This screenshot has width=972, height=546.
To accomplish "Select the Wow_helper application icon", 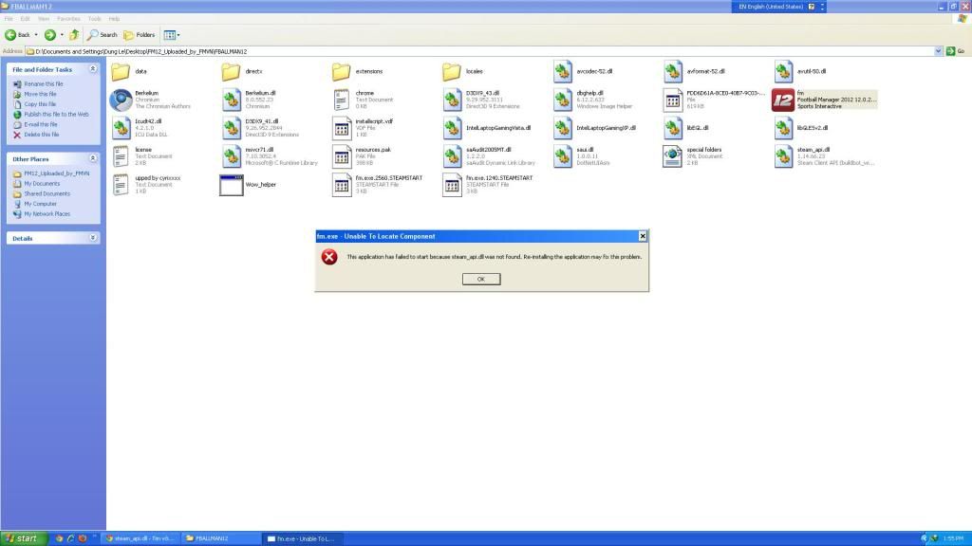I will 232,185.
